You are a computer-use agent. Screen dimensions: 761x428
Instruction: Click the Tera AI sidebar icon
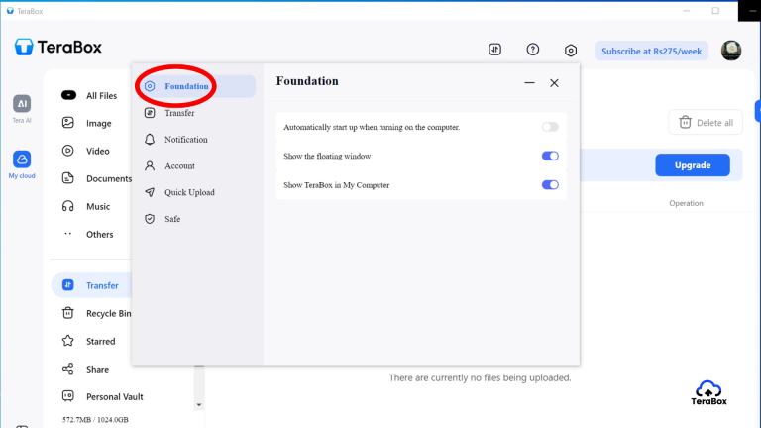22,109
